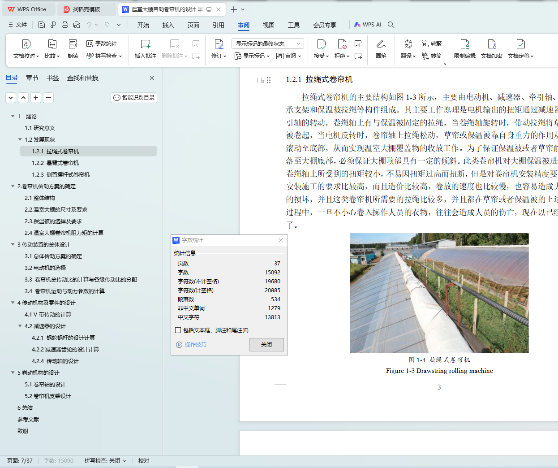Open the search magnifier icon
Screen dimensions: 558x468
click(391, 25)
